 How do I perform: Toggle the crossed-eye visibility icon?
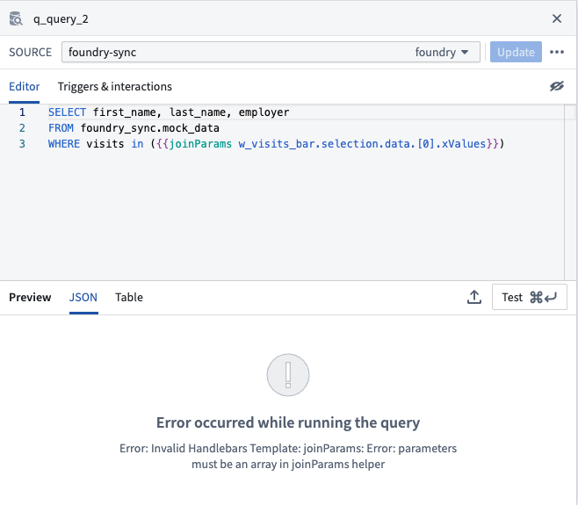(557, 86)
